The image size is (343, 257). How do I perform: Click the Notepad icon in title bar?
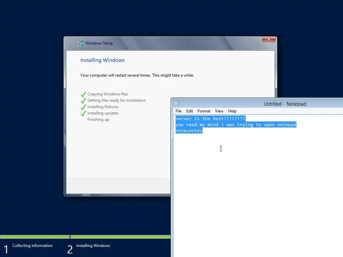(177, 104)
